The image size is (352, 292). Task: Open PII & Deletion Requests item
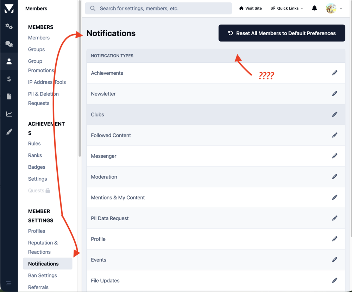[43, 99]
